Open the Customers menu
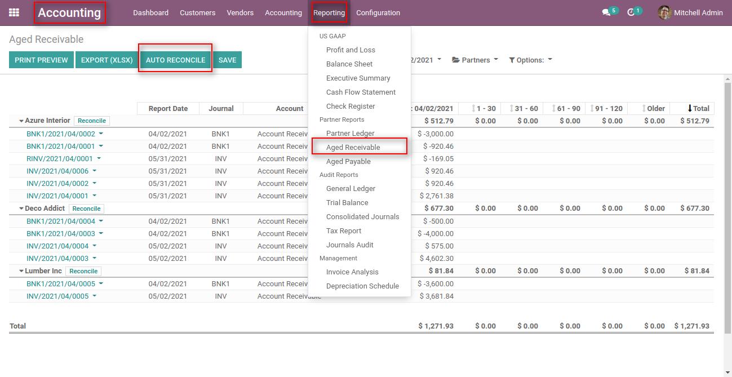The width and height of the screenshot is (732, 377). click(197, 12)
